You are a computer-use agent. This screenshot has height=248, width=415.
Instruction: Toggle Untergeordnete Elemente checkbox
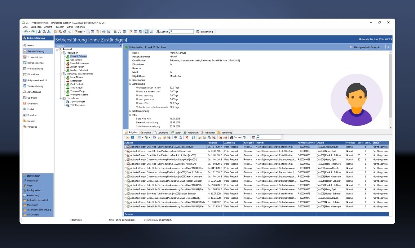[x=351, y=47]
